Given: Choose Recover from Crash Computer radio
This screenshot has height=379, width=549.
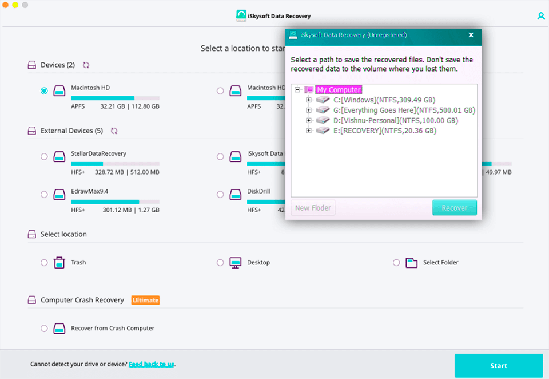Looking at the screenshot, I should pos(44,329).
